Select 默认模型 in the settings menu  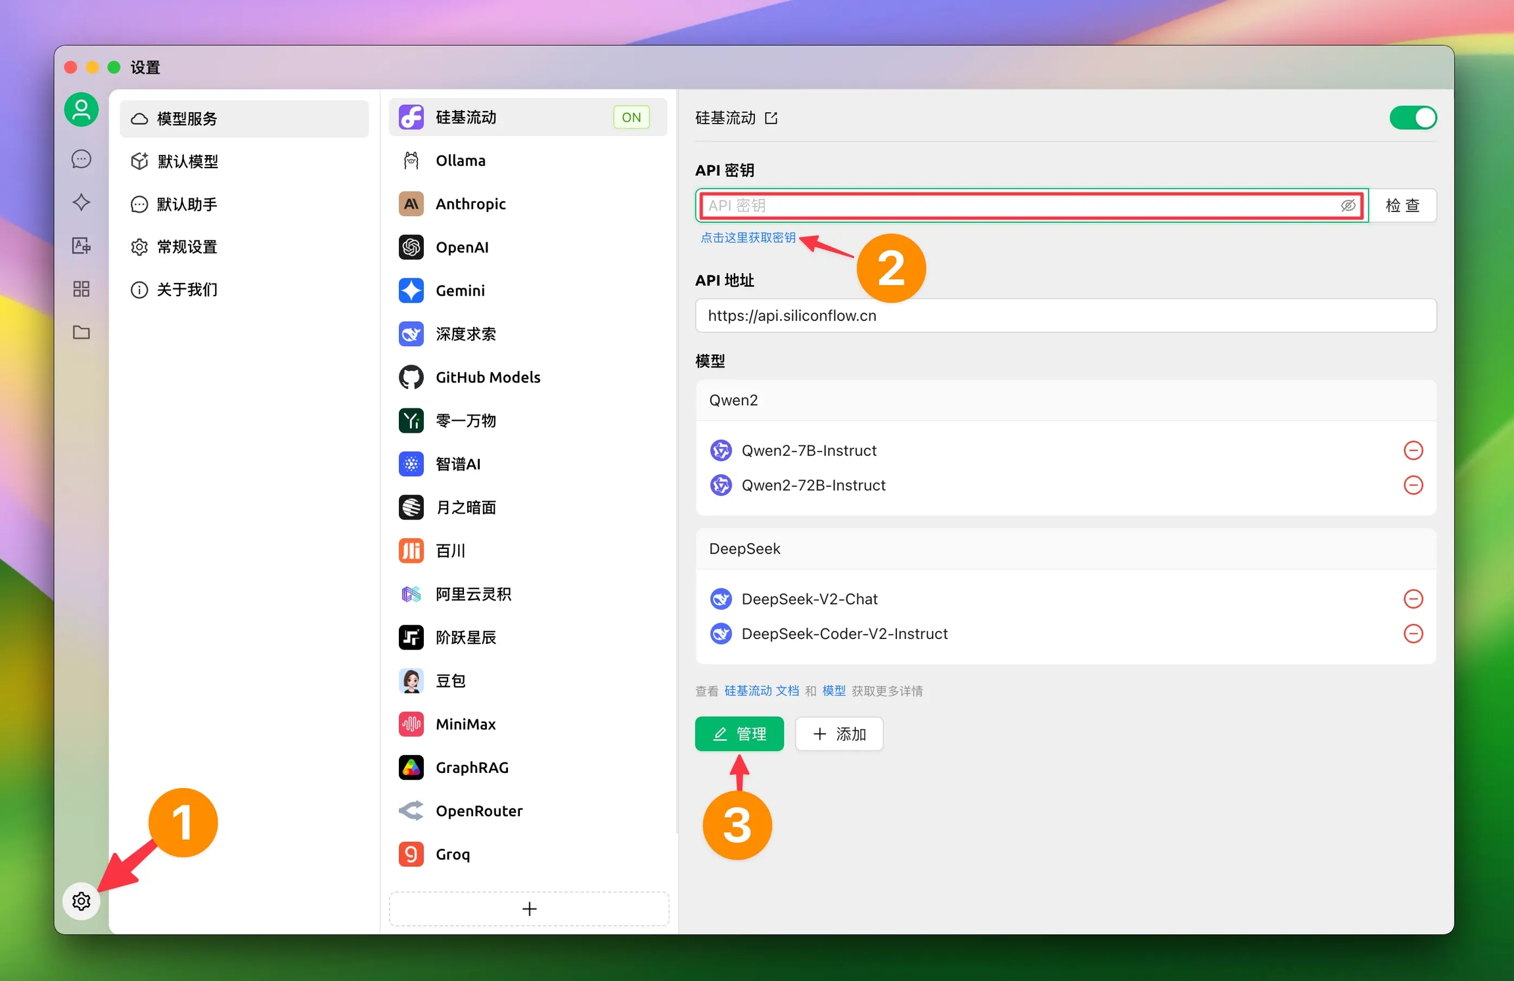coord(187,162)
